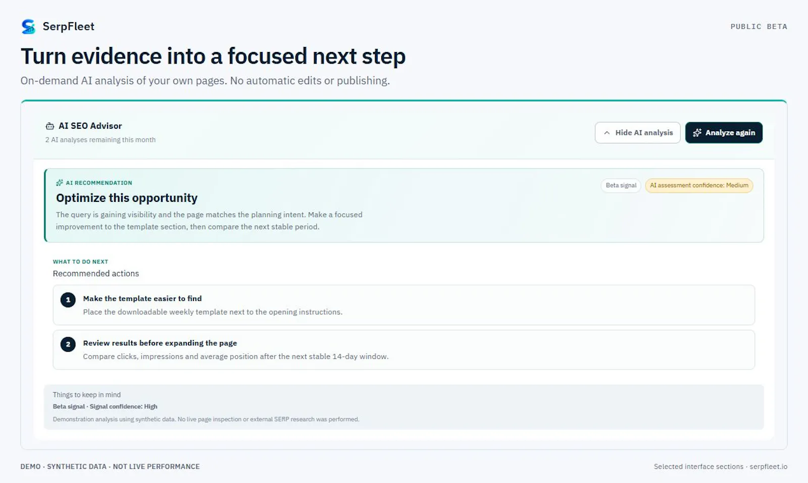The width and height of the screenshot is (808, 483).
Task: Click the robot icon beside AI SEO Advisor
Action: point(50,126)
